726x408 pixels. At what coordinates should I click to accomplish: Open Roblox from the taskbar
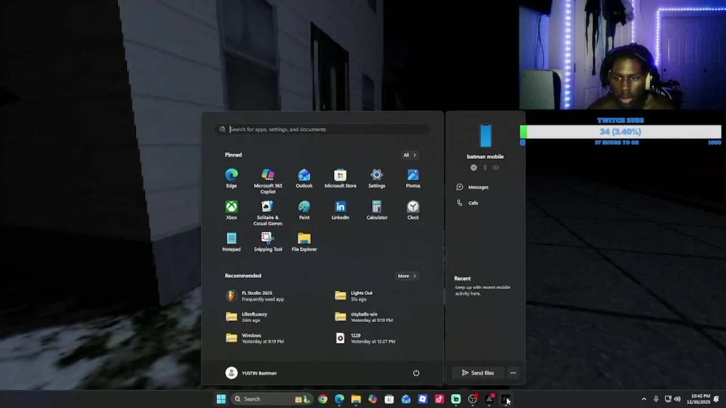423,399
